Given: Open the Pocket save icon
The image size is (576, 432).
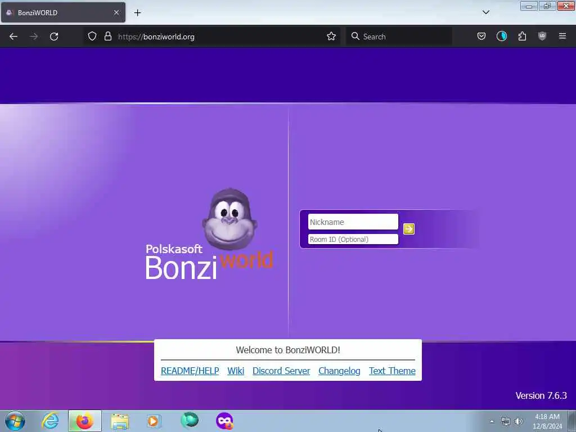Looking at the screenshot, I should [481, 36].
